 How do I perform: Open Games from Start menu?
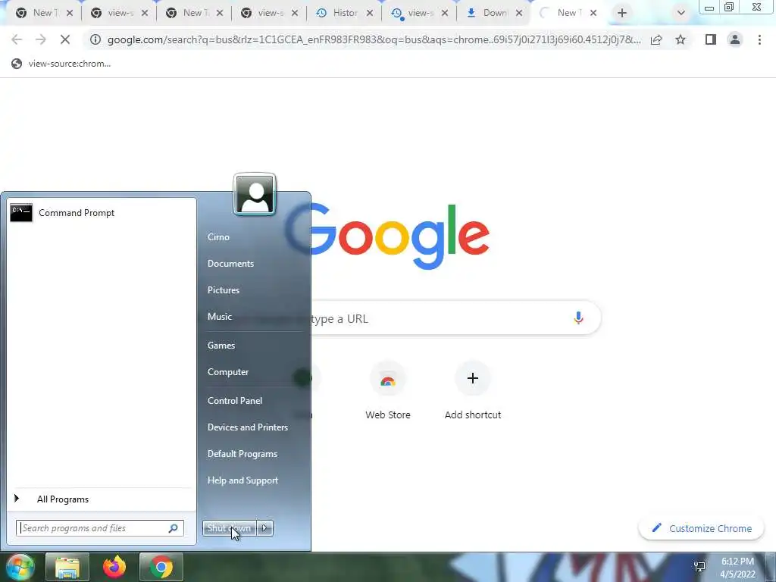click(x=221, y=346)
